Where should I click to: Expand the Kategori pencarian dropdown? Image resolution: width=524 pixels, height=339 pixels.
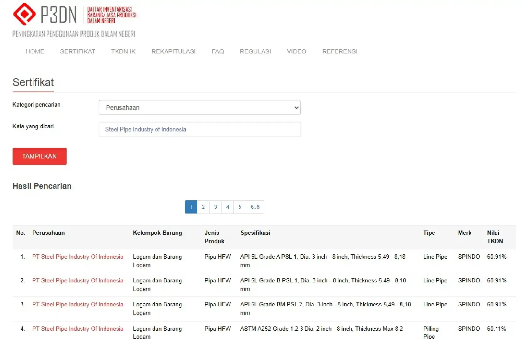coord(199,108)
